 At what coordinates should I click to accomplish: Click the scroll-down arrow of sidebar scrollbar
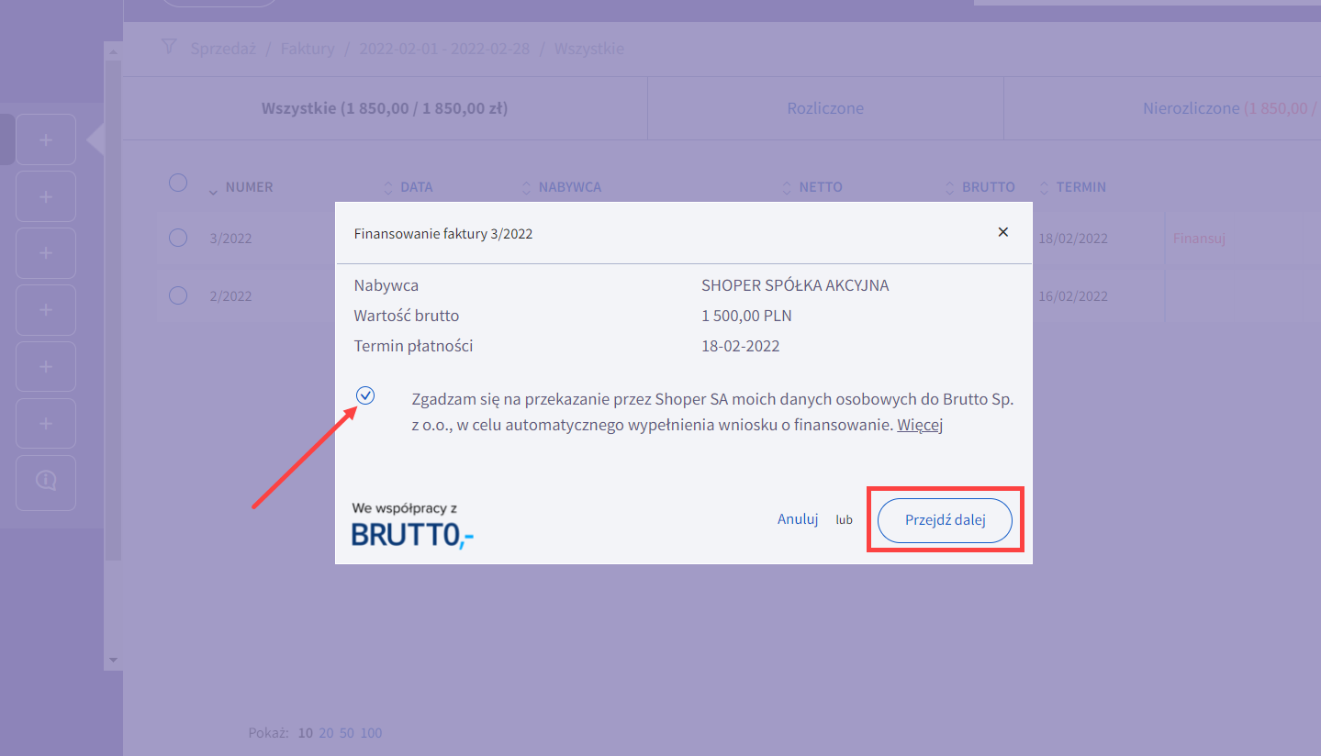point(113,660)
